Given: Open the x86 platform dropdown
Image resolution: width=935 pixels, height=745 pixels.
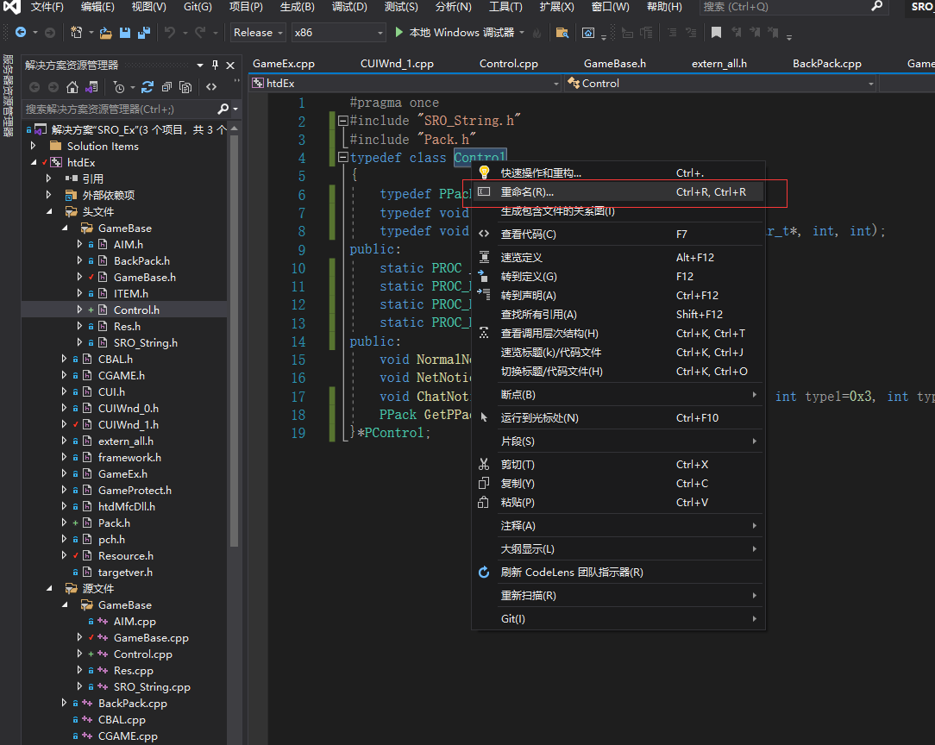Looking at the screenshot, I should (x=337, y=33).
